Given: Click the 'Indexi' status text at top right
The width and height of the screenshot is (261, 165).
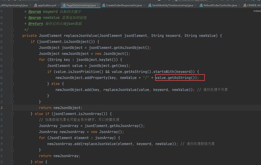Looking at the screenshot, I should [x=257, y=11].
